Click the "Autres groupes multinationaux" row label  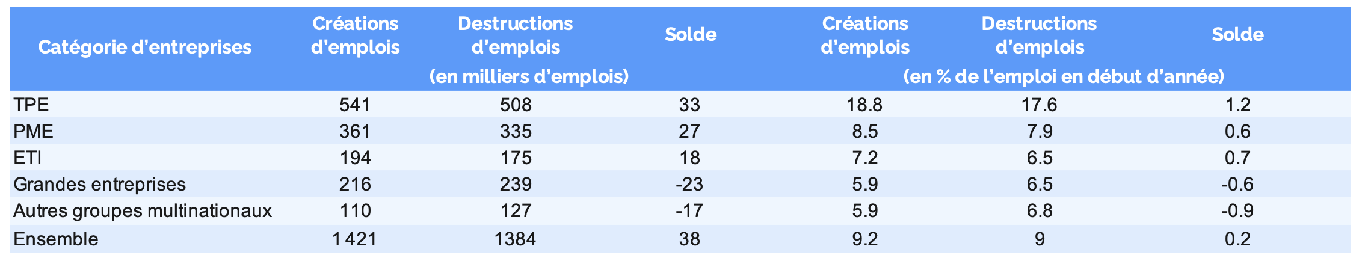tap(142, 211)
